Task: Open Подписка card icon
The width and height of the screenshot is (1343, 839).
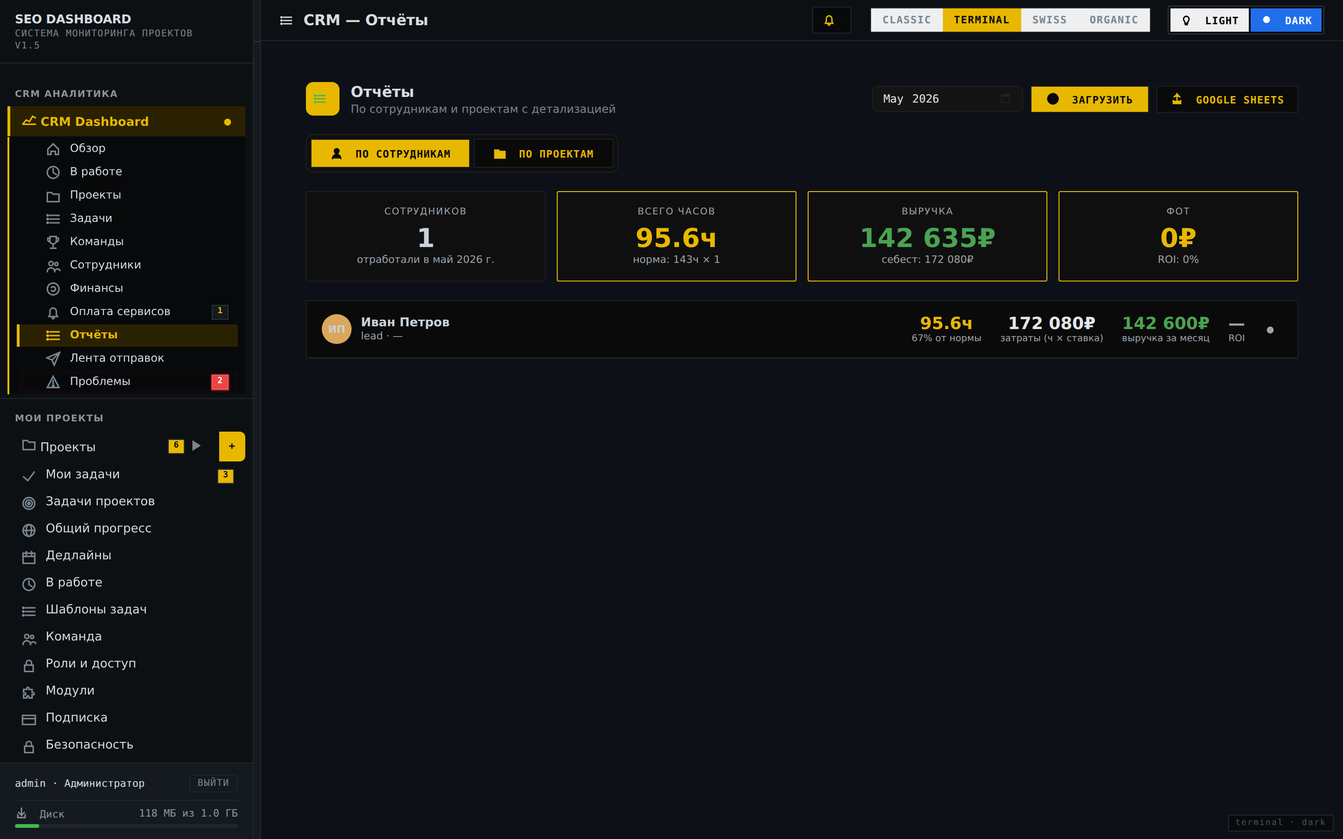Action: [x=29, y=719]
